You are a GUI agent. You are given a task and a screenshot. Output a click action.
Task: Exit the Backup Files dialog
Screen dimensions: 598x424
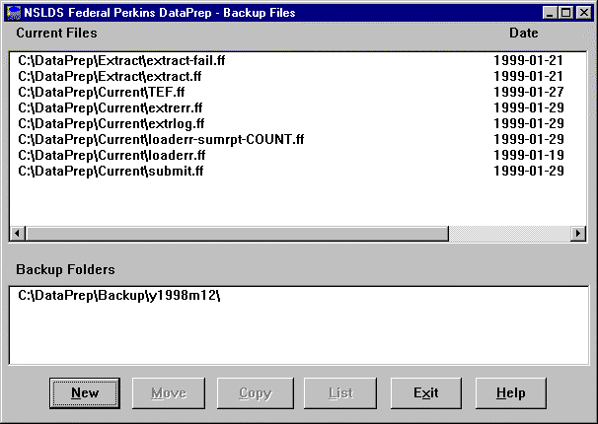click(x=426, y=393)
